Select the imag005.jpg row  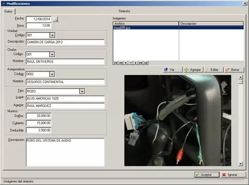coord(179,28)
